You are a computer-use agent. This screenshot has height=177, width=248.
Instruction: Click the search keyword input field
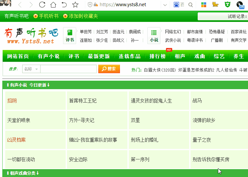click(69, 69)
